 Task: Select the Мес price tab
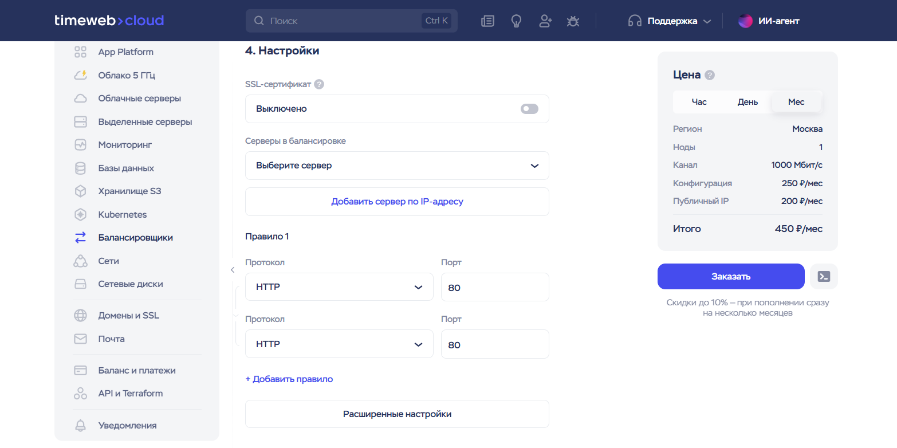[x=796, y=102]
